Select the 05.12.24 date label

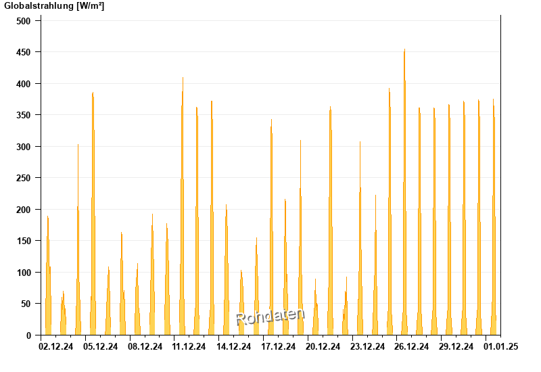(100, 346)
